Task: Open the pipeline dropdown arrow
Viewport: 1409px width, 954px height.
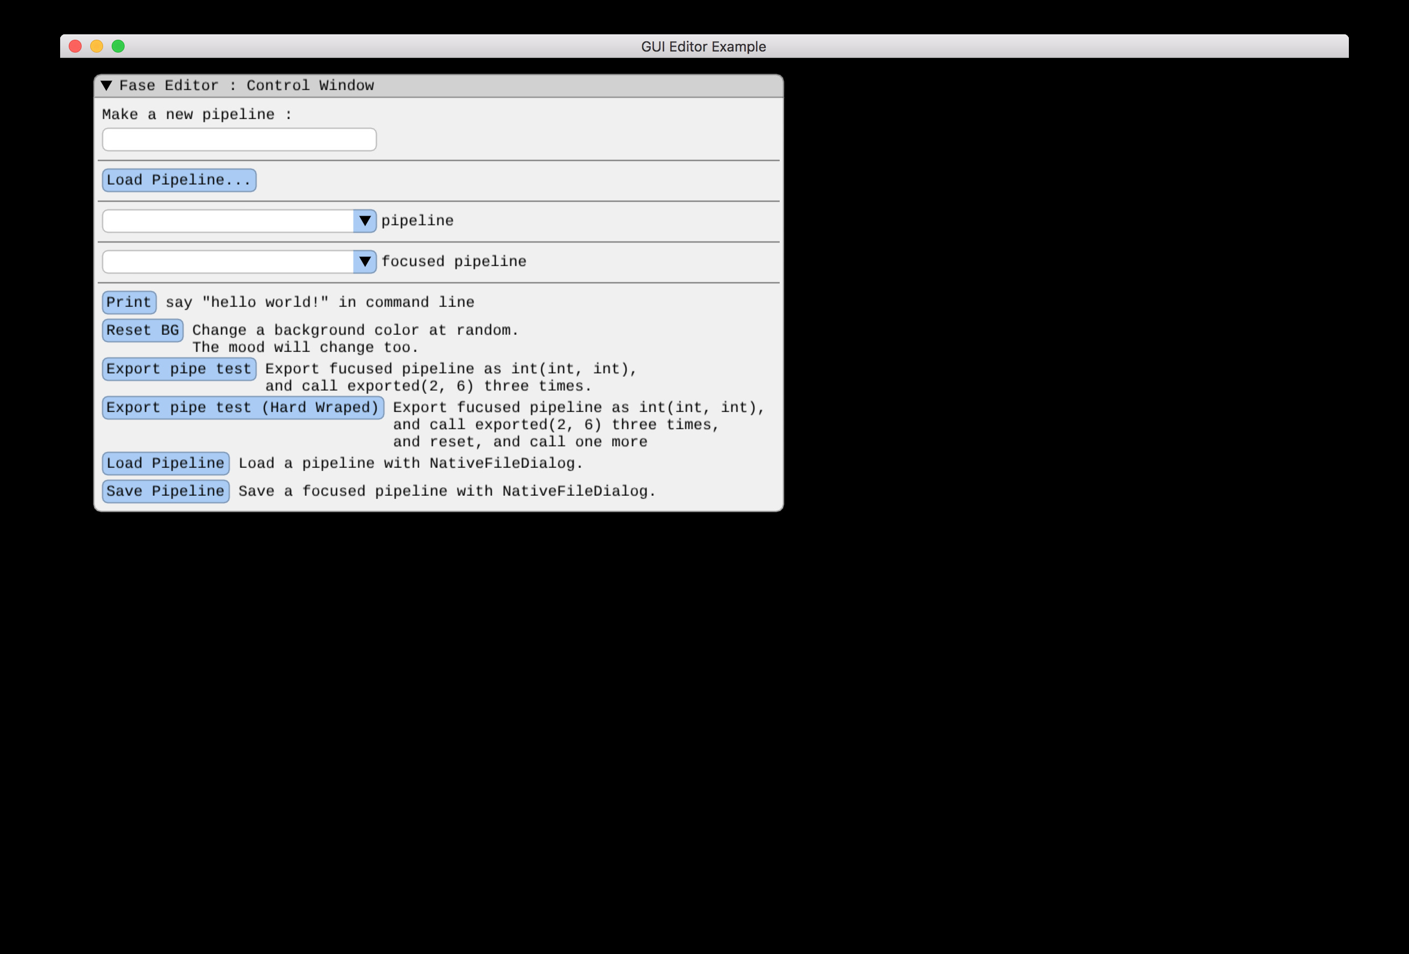Action: 365,221
